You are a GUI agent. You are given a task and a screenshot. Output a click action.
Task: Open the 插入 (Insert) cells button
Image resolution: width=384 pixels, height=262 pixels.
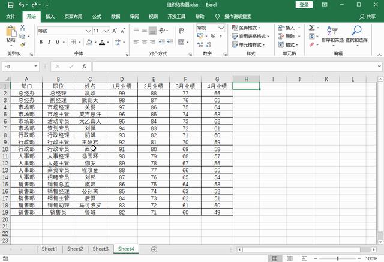(x=289, y=28)
